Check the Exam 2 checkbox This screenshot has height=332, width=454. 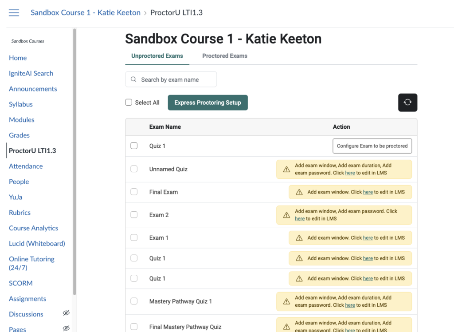[134, 214]
